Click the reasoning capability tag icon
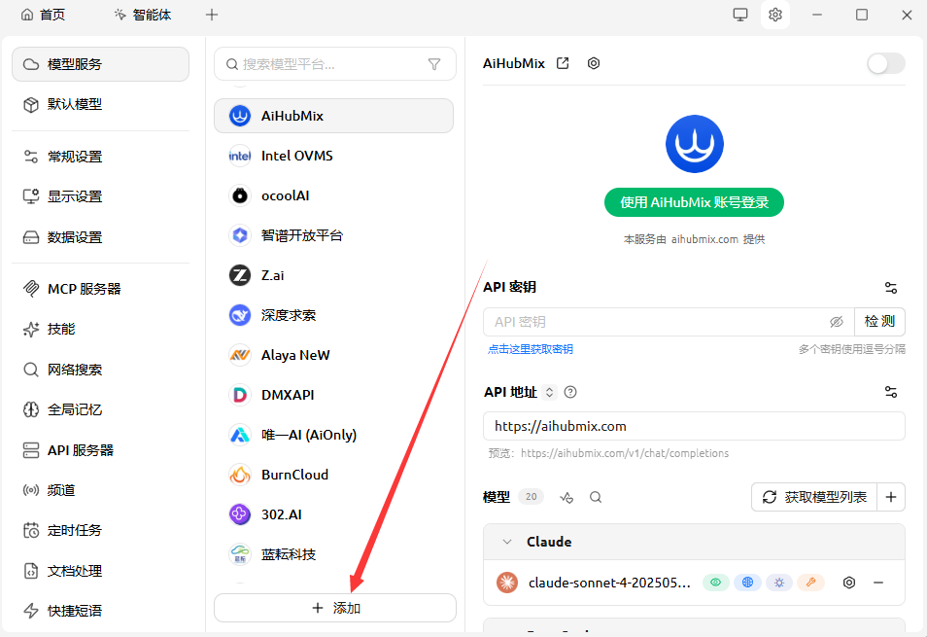The height and width of the screenshot is (637, 927). click(779, 583)
